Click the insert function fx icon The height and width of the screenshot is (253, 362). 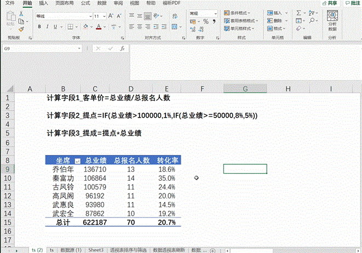(x=123, y=48)
